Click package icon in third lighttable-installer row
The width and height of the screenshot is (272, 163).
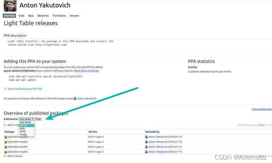click(x=6, y=147)
